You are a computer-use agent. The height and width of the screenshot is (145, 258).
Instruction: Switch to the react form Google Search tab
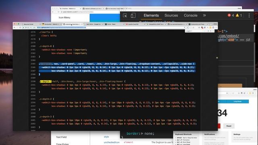point(94,24)
